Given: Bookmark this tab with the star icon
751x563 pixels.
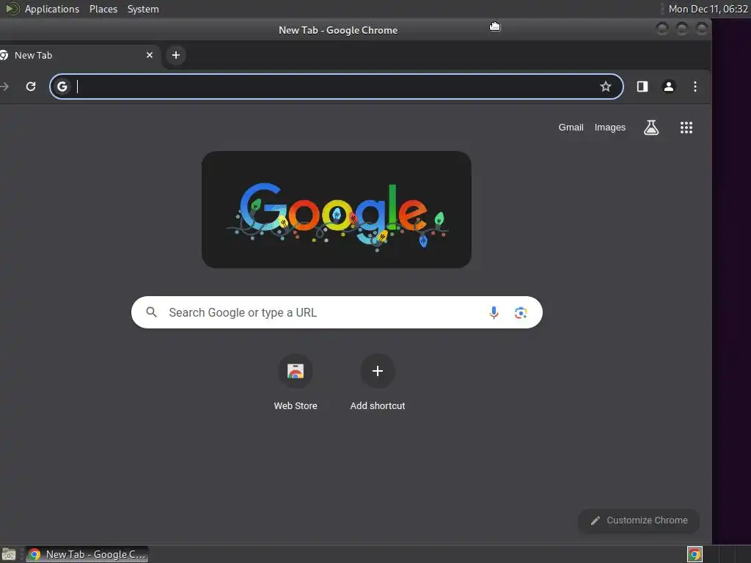Looking at the screenshot, I should click(605, 87).
